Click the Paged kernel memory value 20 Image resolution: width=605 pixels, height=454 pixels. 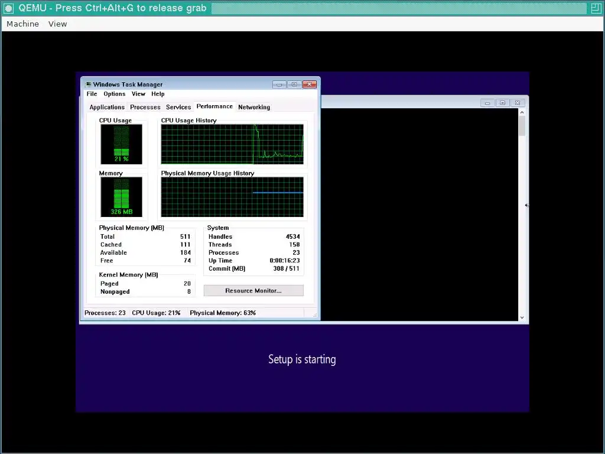click(187, 283)
